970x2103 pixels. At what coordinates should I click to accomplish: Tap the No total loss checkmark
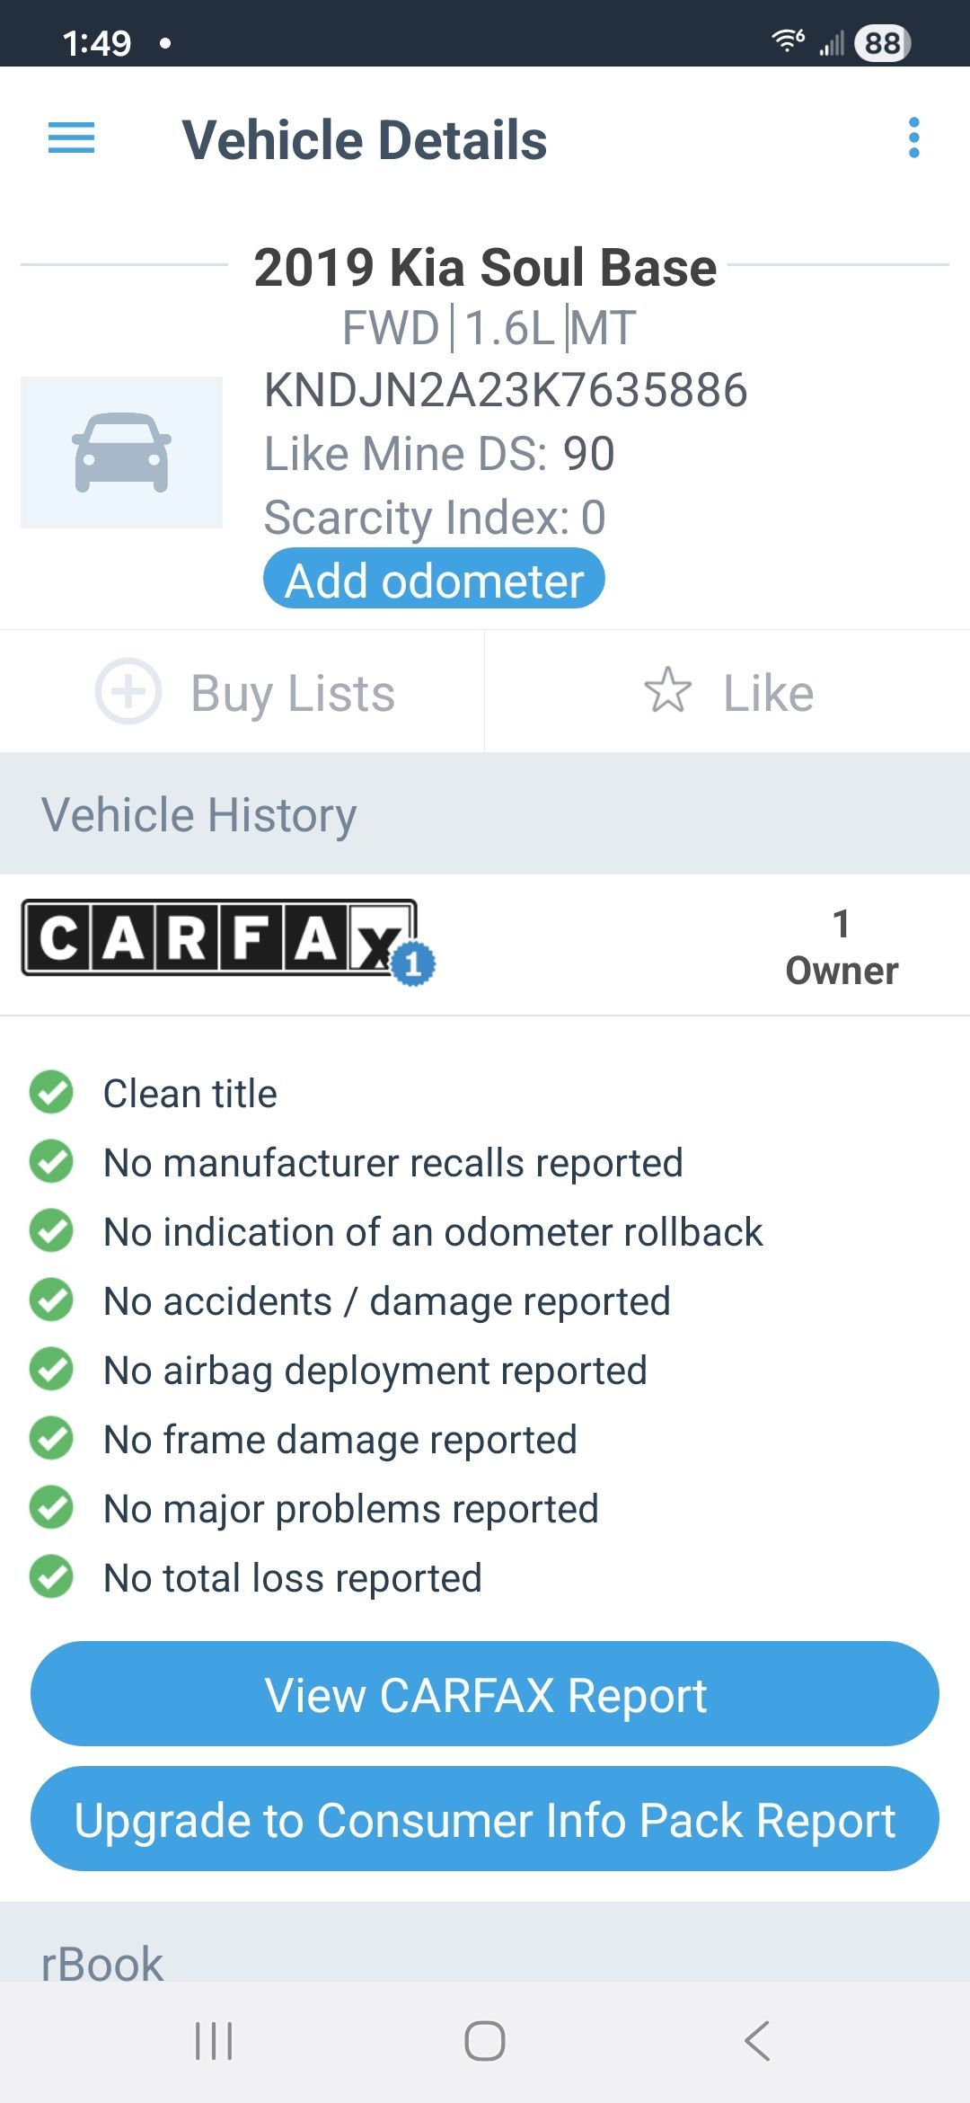(51, 1577)
